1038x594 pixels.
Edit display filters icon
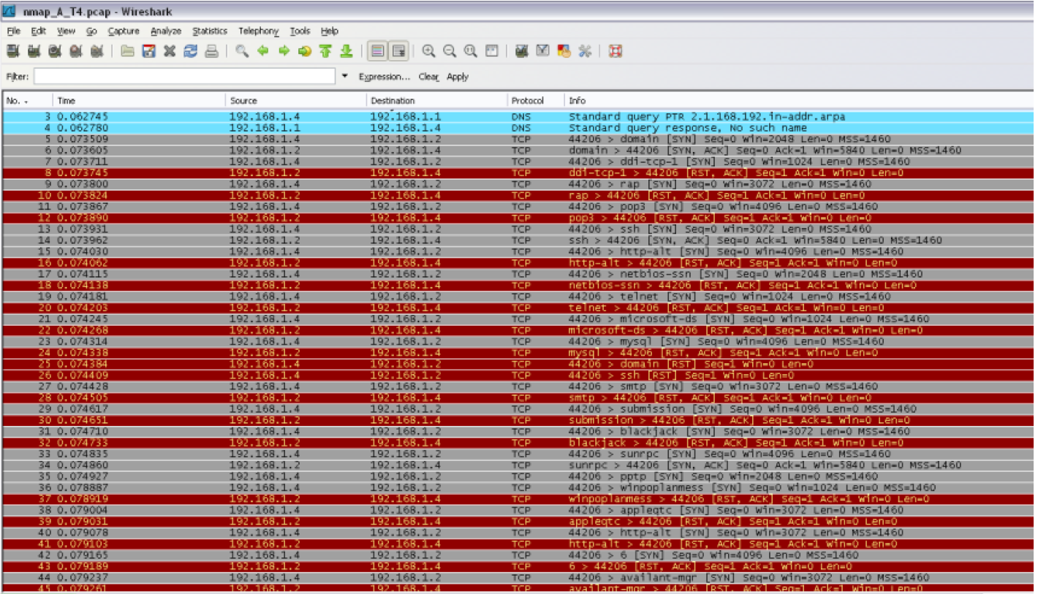[x=543, y=51]
